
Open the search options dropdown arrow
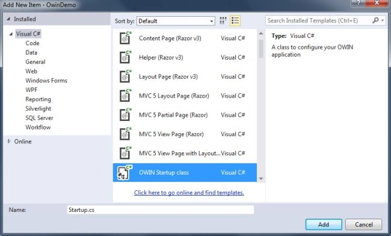point(383,20)
